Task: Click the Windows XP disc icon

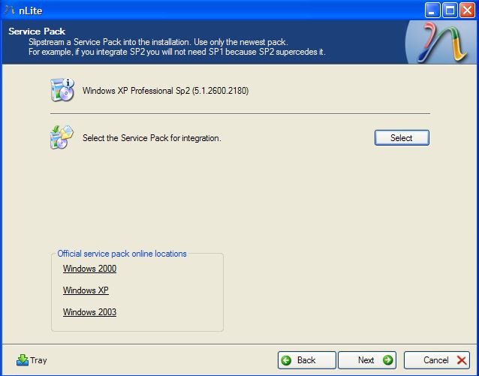Action: coord(62,90)
